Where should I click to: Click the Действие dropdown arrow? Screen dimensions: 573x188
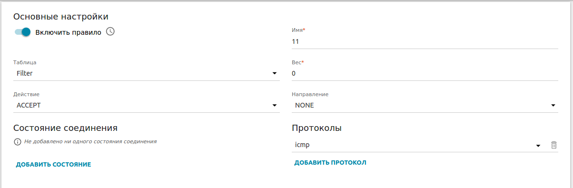click(x=275, y=105)
